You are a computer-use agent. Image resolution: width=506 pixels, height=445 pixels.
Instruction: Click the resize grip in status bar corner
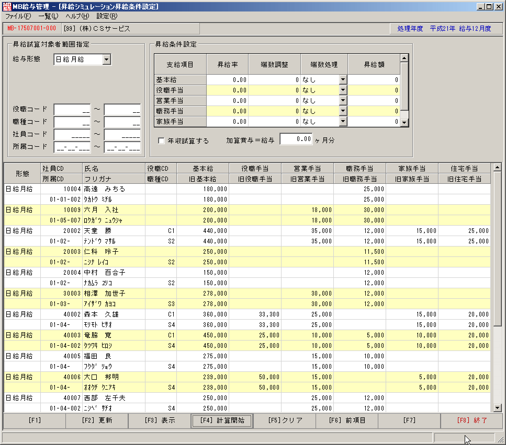500,439
